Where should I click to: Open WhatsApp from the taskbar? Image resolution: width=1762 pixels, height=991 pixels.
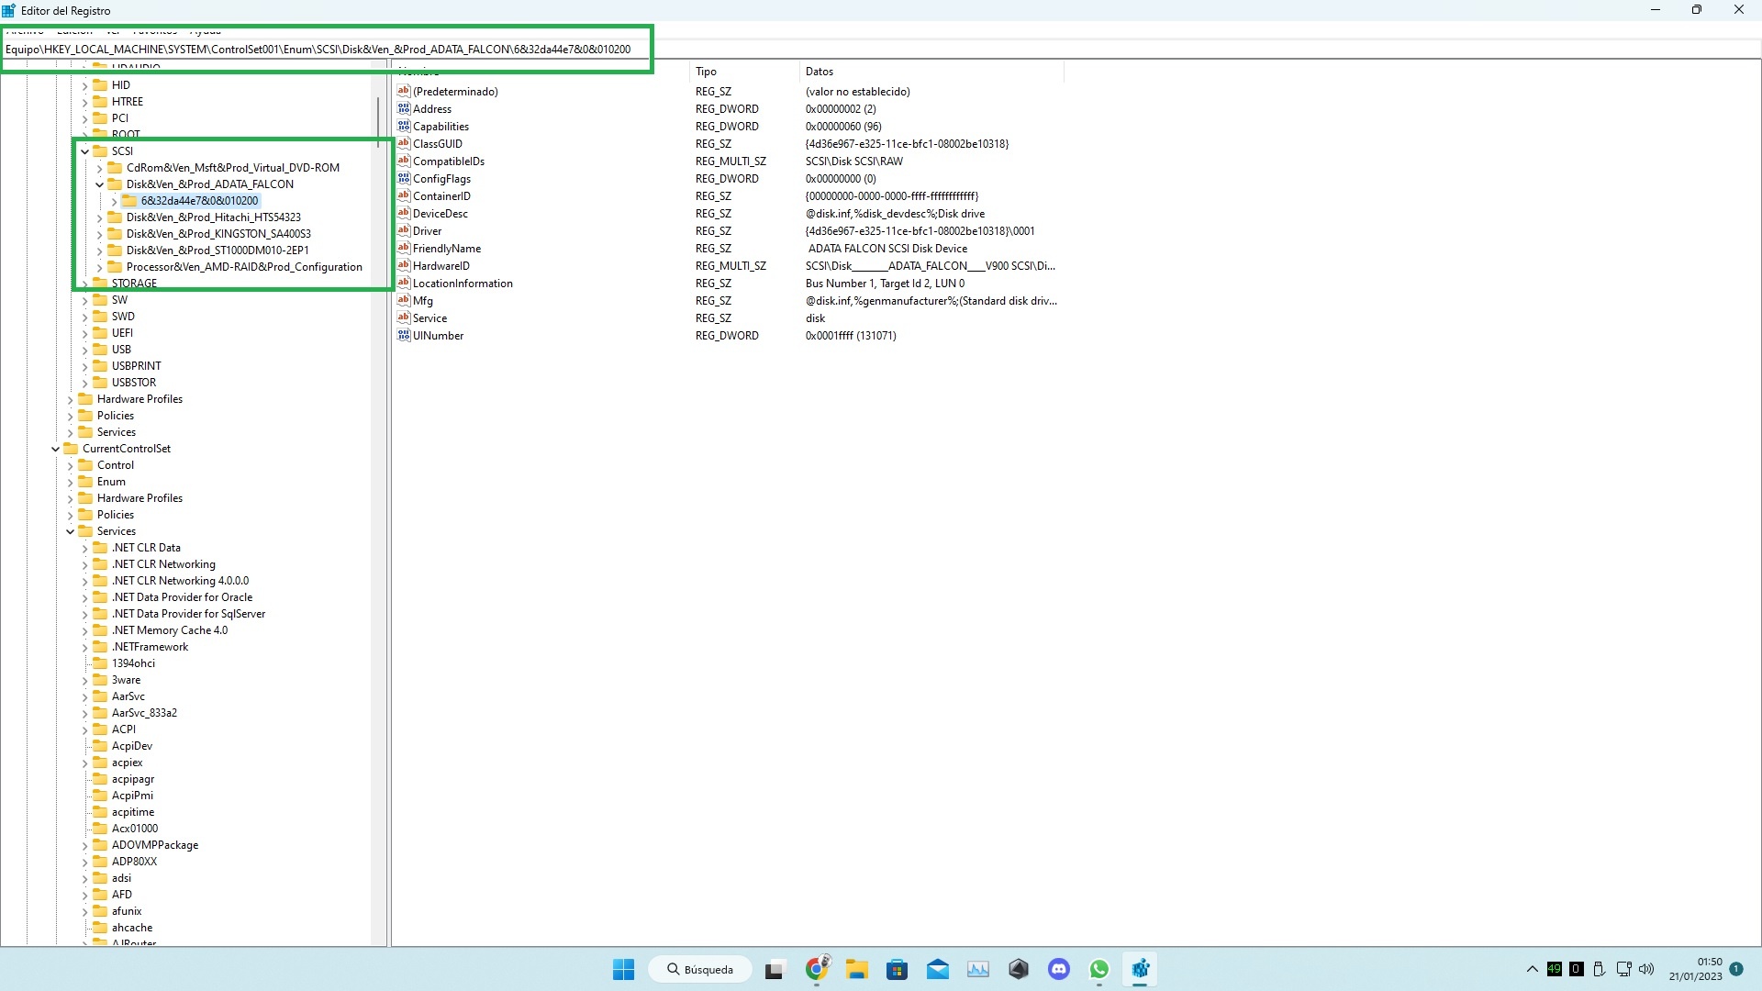coord(1099,969)
